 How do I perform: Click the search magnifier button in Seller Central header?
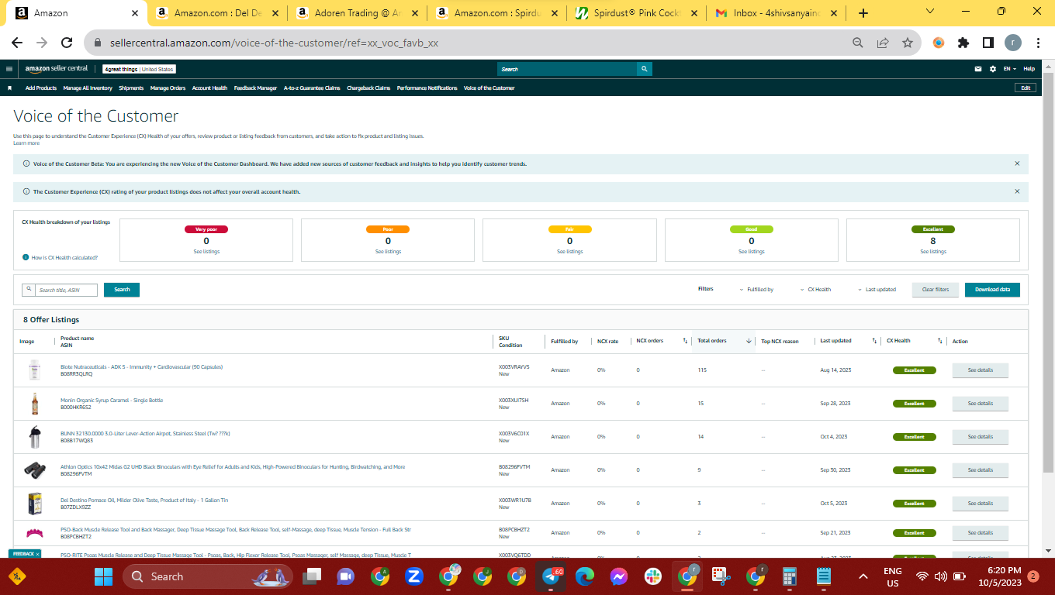click(644, 69)
